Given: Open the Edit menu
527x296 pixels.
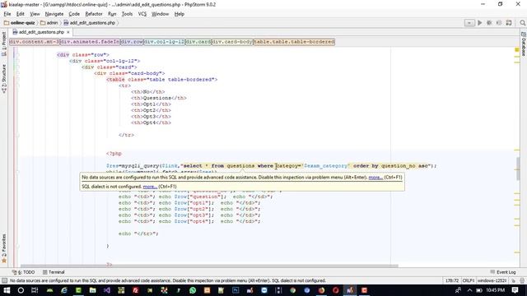Looking at the screenshot, I should (x=21, y=14).
